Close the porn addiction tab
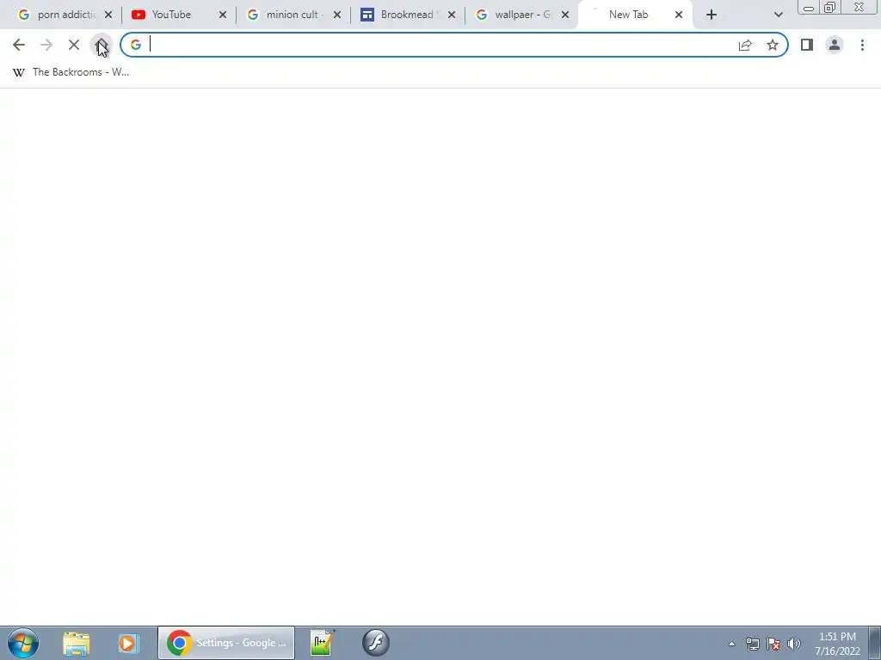 point(108,15)
